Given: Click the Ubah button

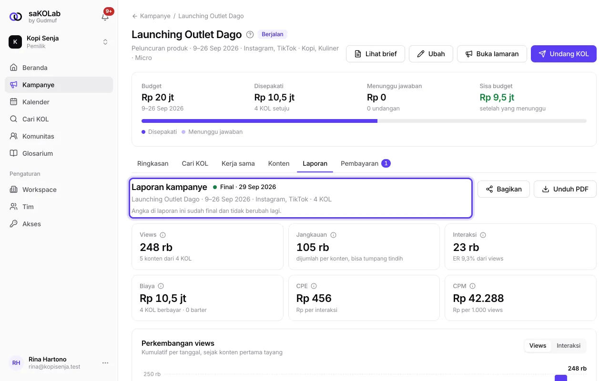Looking at the screenshot, I should coord(431,54).
